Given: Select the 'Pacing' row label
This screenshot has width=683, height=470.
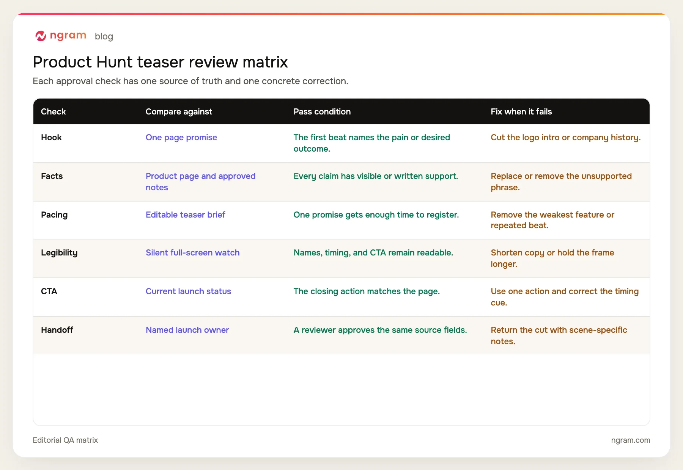Looking at the screenshot, I should tap(54, 215).
